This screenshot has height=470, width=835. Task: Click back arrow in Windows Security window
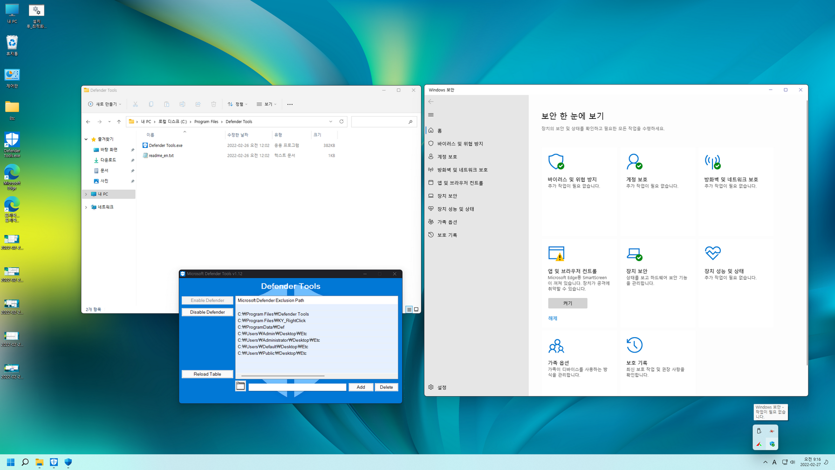[x=431, y=101]
